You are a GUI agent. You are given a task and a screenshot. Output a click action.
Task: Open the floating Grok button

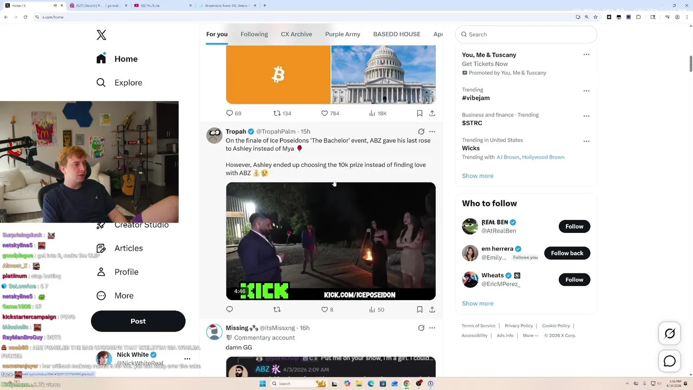pyautogui.click(x=670, y=334)
